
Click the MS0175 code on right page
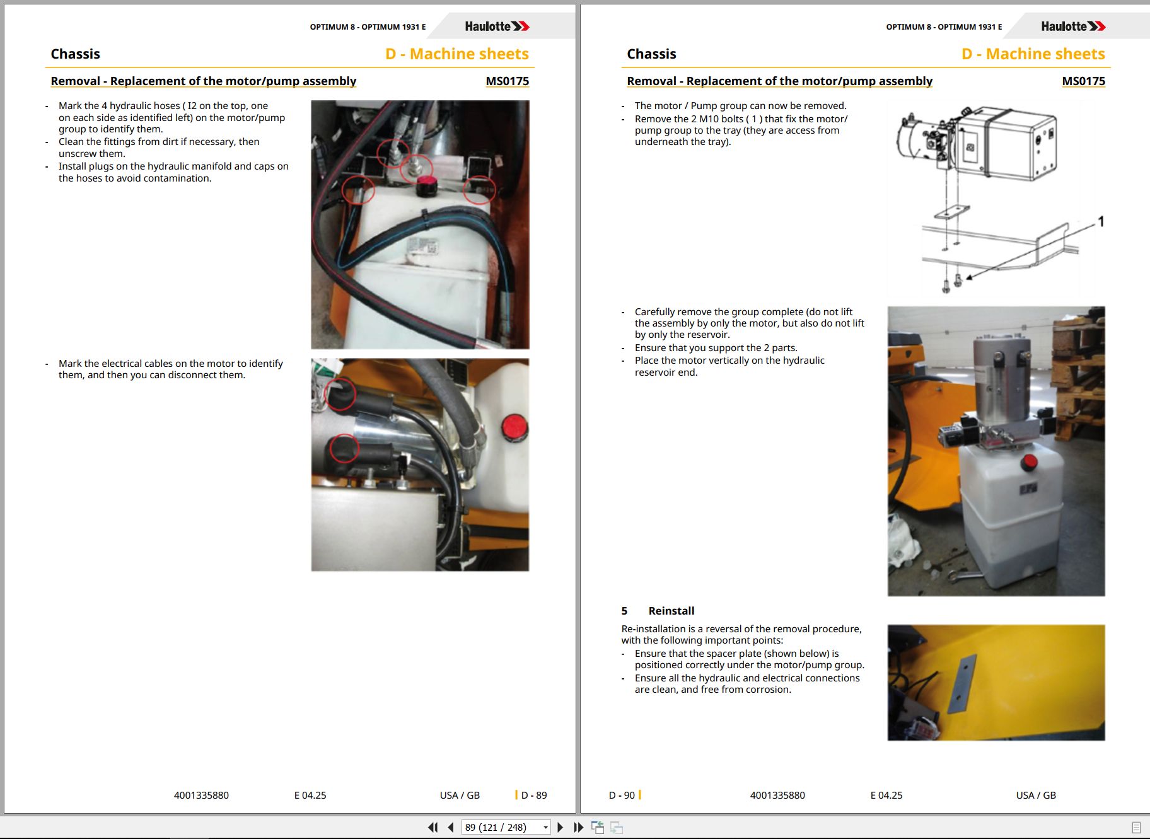(x=1083, y=81)
